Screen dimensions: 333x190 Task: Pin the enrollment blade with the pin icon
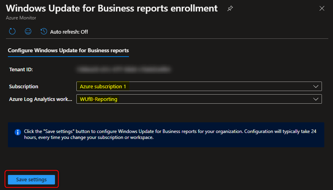pos(230,8)
